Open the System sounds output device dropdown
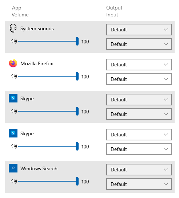 coord(139,30)
